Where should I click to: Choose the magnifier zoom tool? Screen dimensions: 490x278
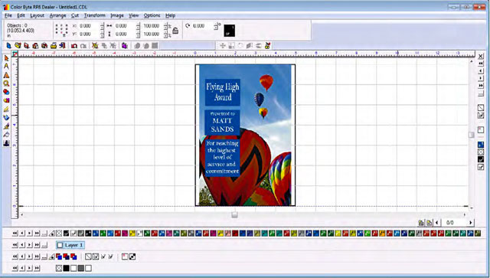tap(6, 83)
